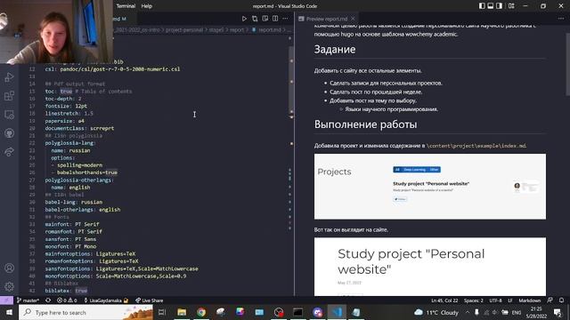Change indentation via Spaces: 2
This screenshot has height=320, width=570.
(x=473, y=300)
